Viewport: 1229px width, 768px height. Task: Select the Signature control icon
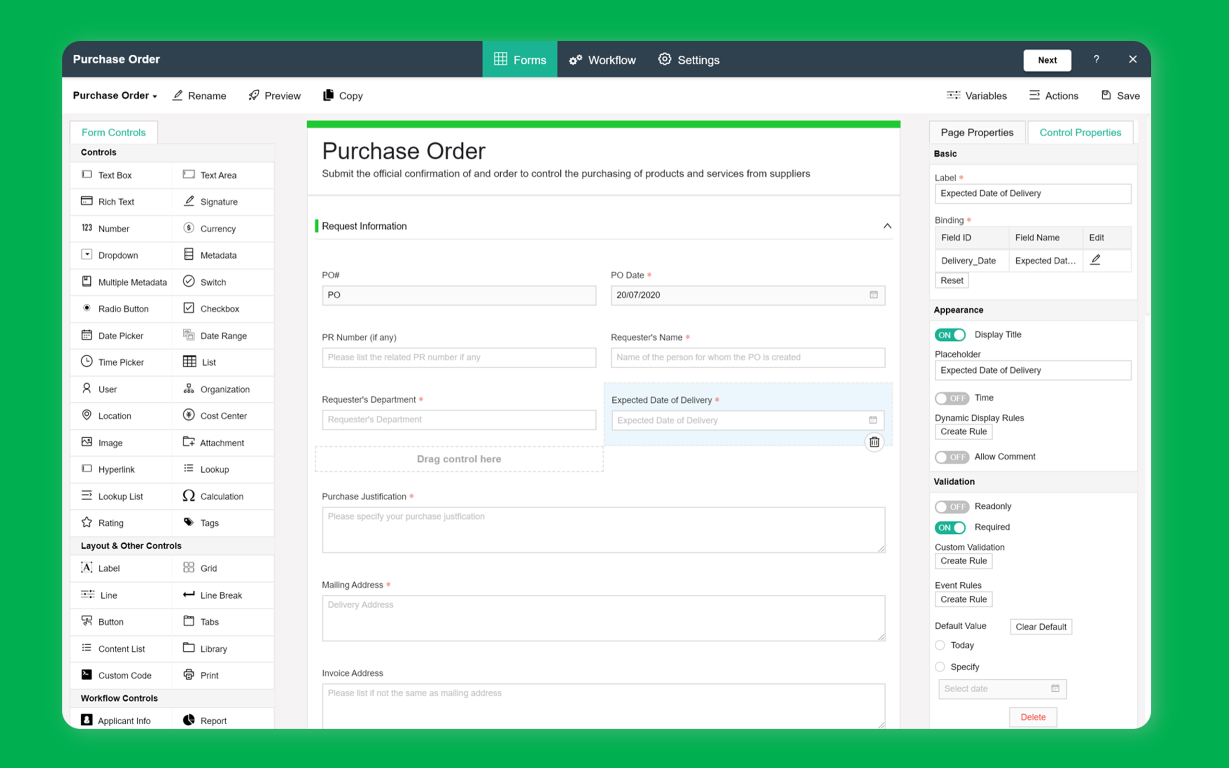pyautogui.click(x=189, y=201)
